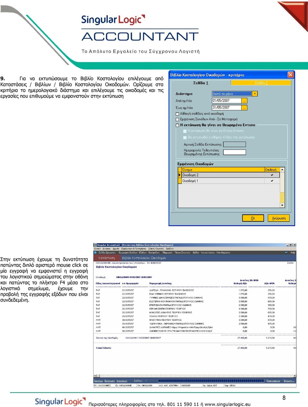
Task: Select the Κατάσταση tab header
Action: 107,258
